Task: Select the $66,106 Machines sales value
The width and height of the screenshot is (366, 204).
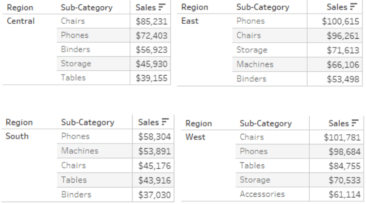Action: click(343, 65)
